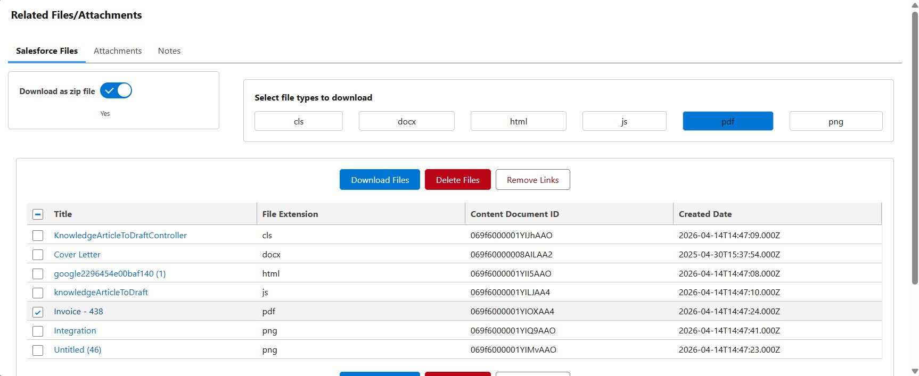Screen dimensions: 919x376
Task: Select the png file type button
Action: 836,121
